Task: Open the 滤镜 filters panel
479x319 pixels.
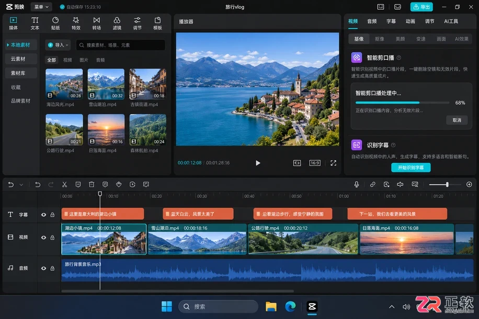Action: [x=117, y=23]
